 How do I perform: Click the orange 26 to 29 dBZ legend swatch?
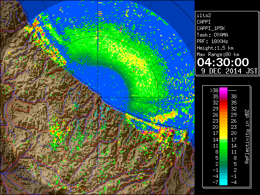(223, 115)
